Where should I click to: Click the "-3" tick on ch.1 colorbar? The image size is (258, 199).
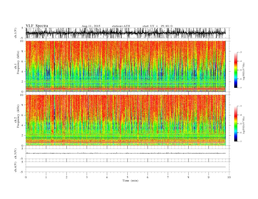[240, 52]
